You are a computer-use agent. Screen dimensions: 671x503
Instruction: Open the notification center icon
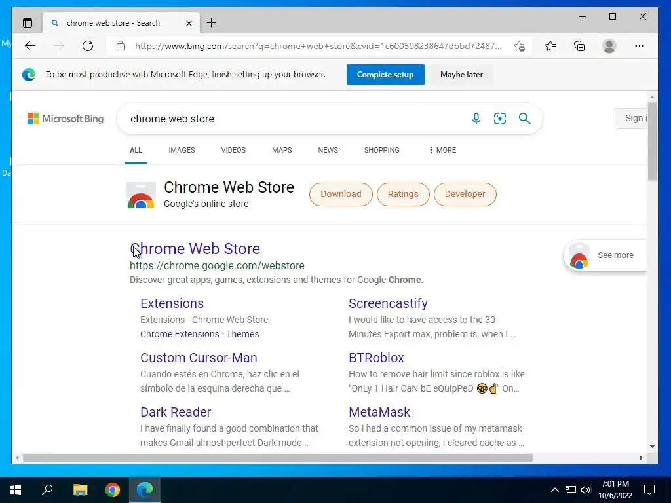(x=649, y=490)
